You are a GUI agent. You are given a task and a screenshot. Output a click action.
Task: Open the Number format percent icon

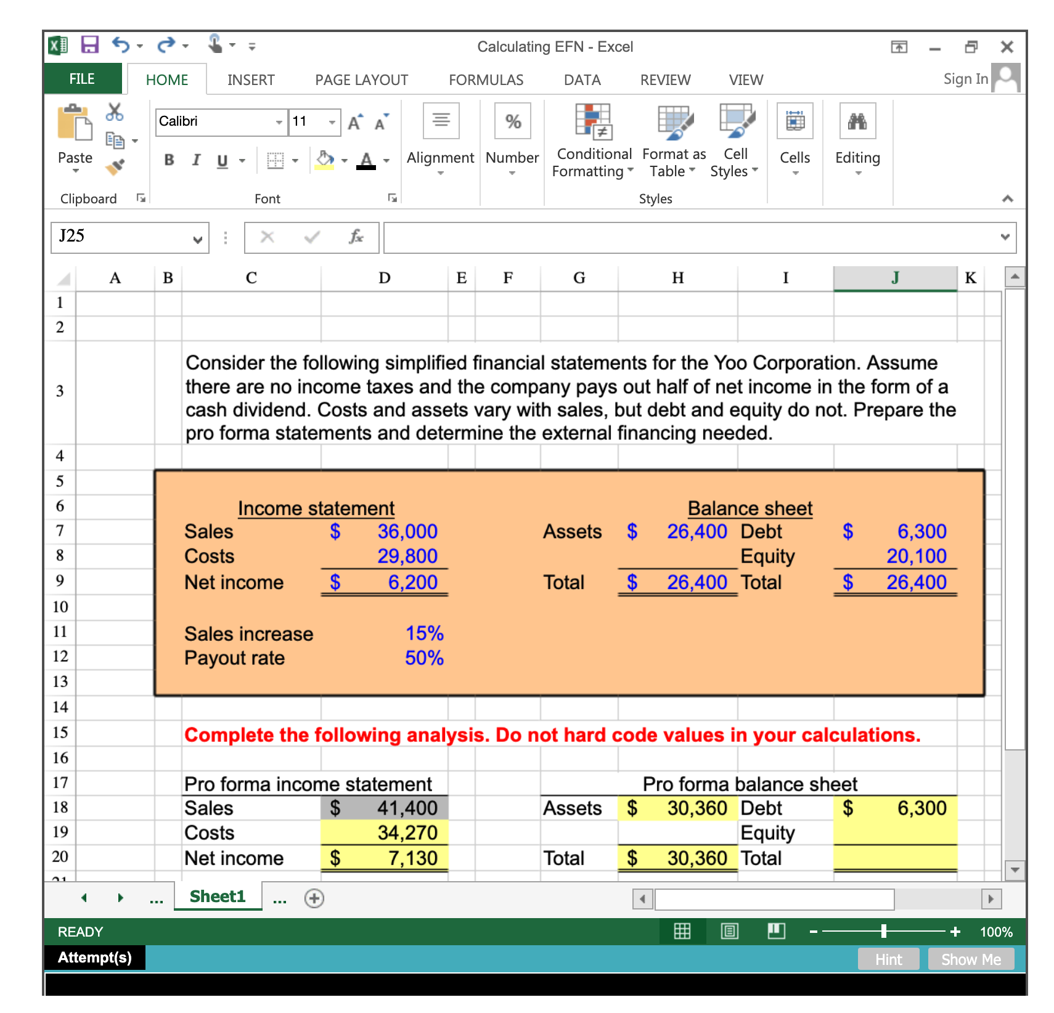click(x=513, y=121)
